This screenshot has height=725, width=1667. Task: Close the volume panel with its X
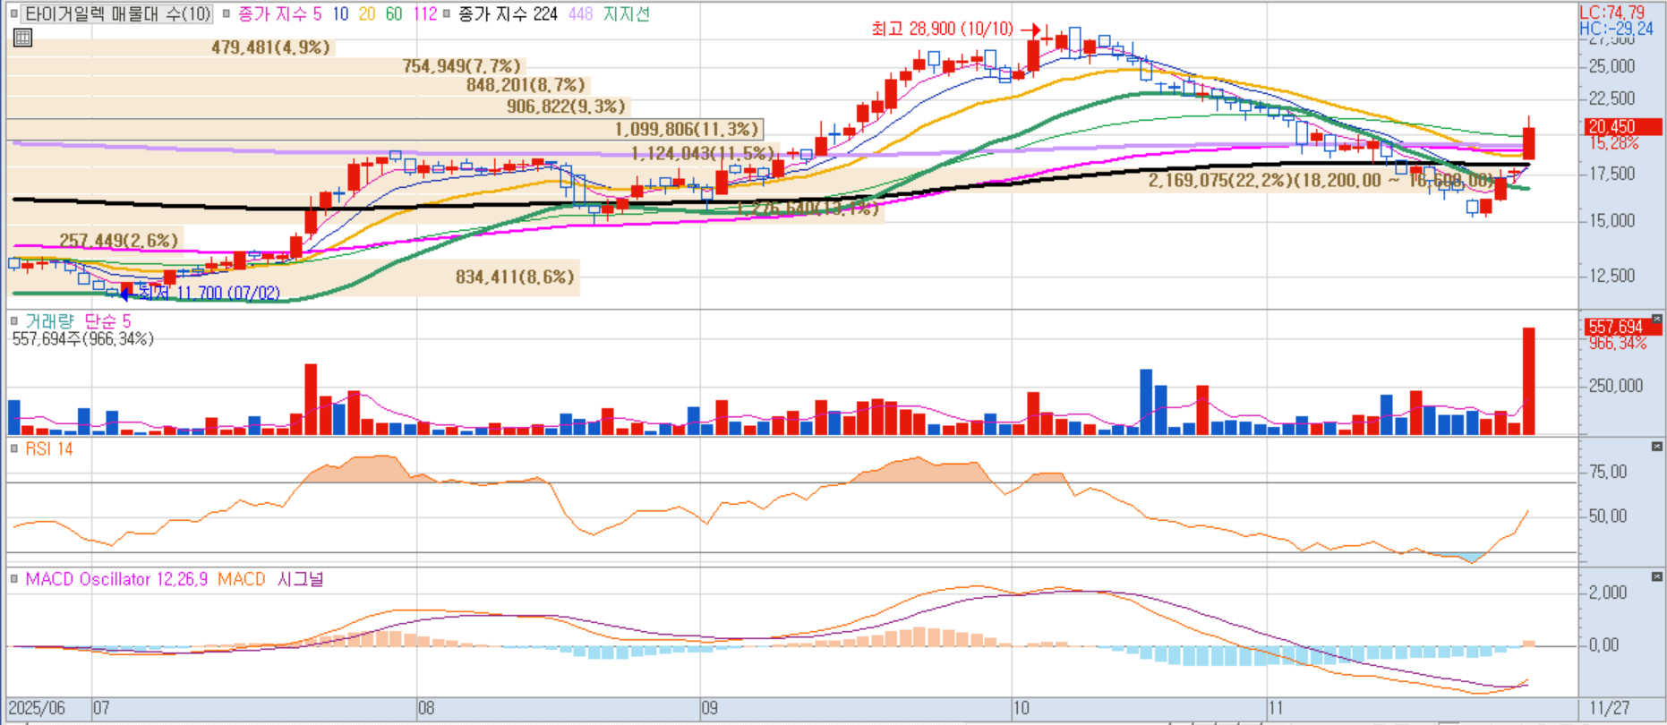[1657, 320]
